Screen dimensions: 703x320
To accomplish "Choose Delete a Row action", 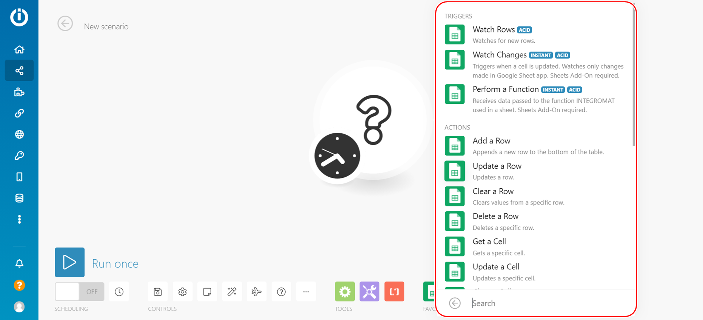I will tap(535, 221).
